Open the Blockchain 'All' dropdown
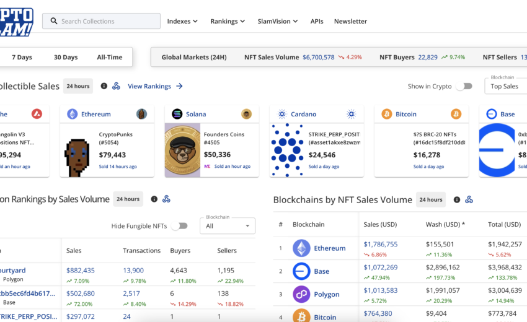This screenshot has height=322, width=527. click(x=228, y=226)
